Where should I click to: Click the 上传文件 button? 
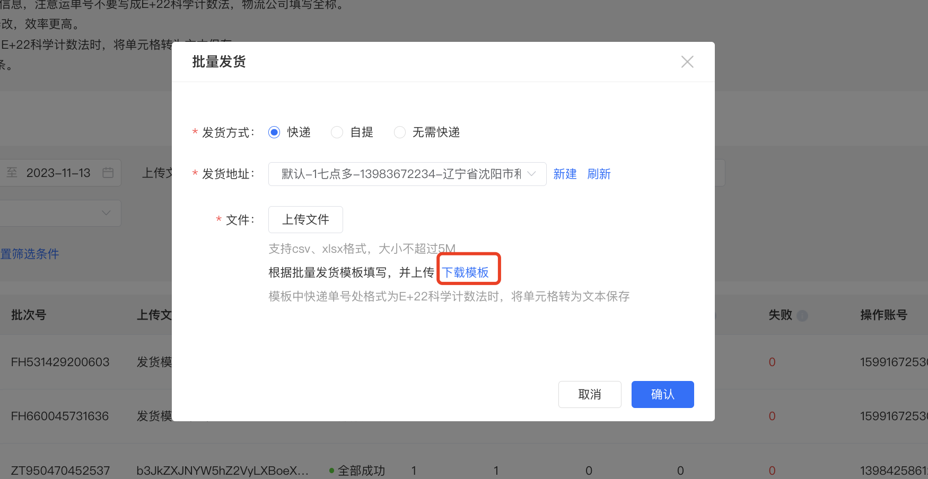click(305, 219)
